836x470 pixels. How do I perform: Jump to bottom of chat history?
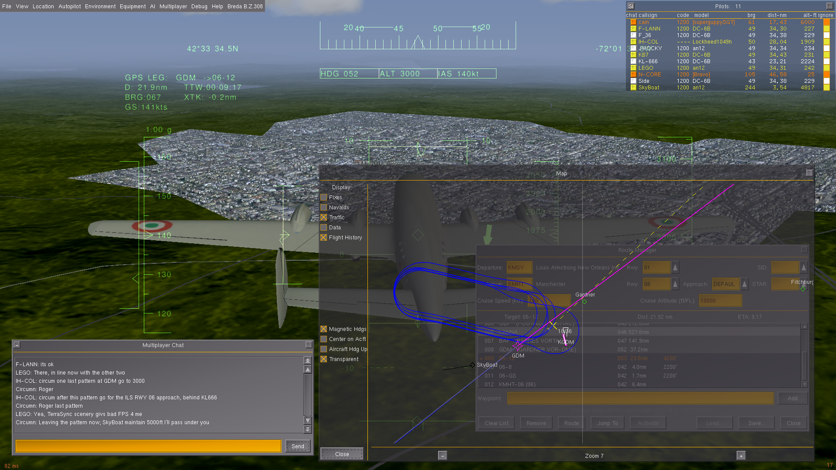click(x=308, y=429)
